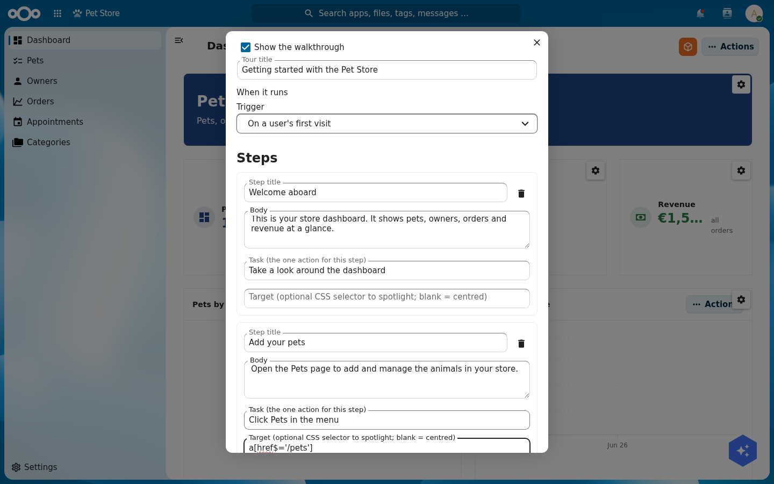Click the Nextcloud logo

24,13
